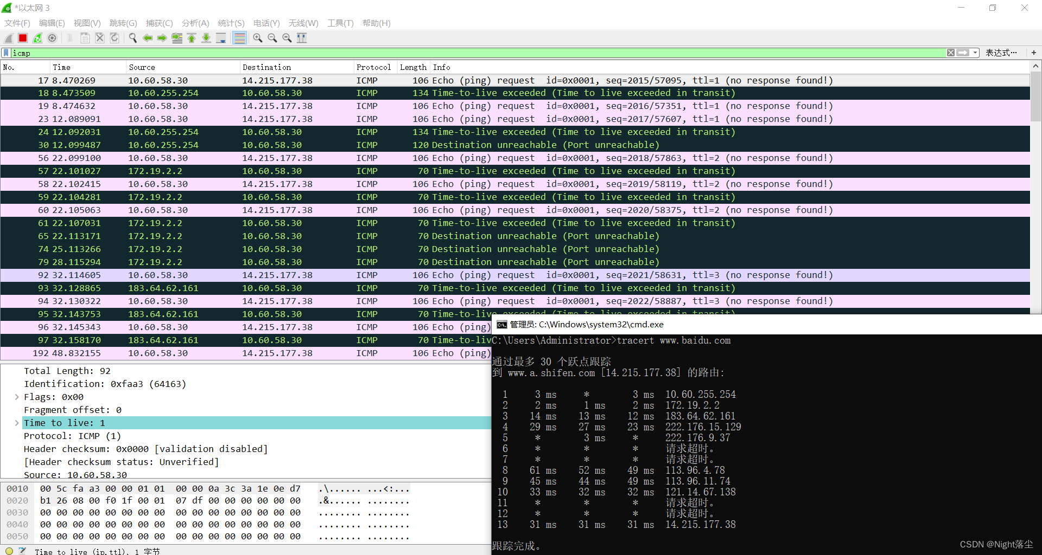Open the 帮助(H) menu

377,23
